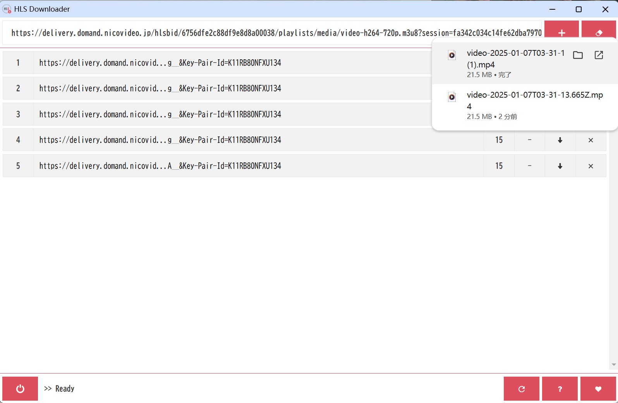This screenshot has width=618, height=403.
Task: Open video-2025-01-07T03-31-1 (1).mp4 with external icon
Action: tap(599, 55)
